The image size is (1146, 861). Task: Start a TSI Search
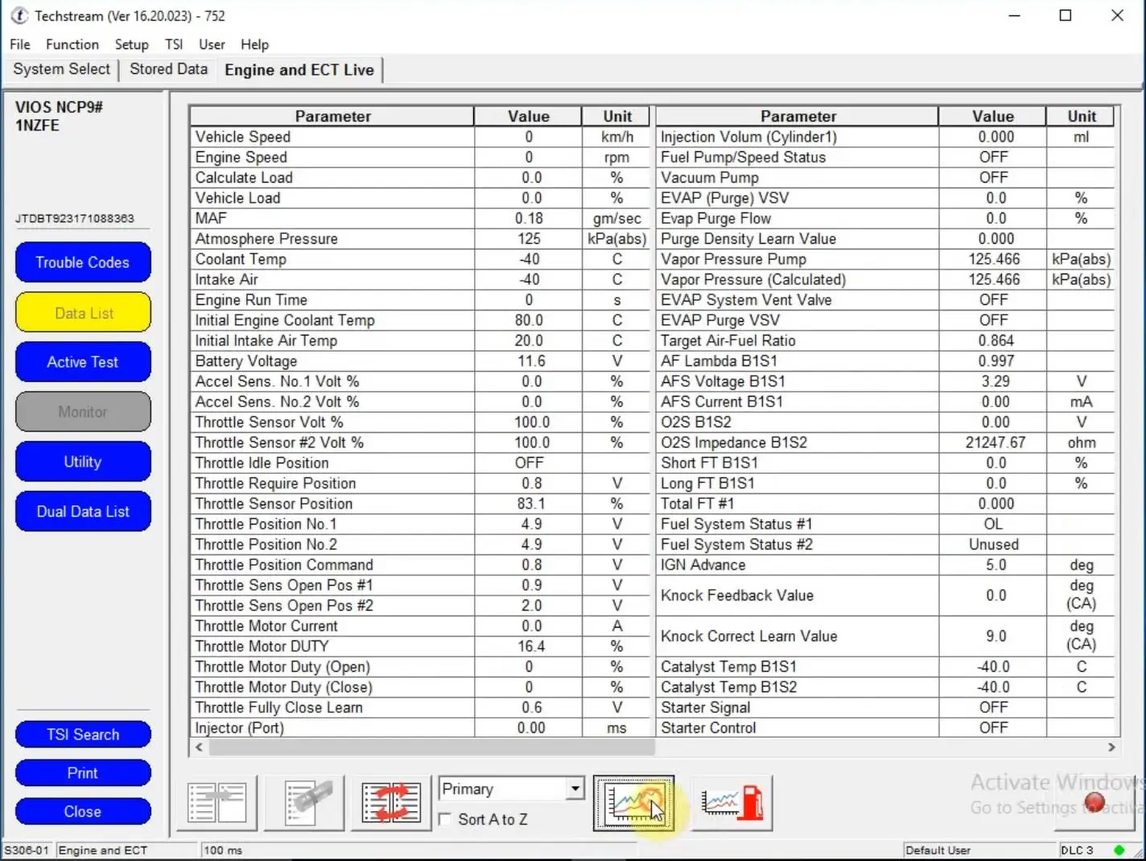point(83,735)
